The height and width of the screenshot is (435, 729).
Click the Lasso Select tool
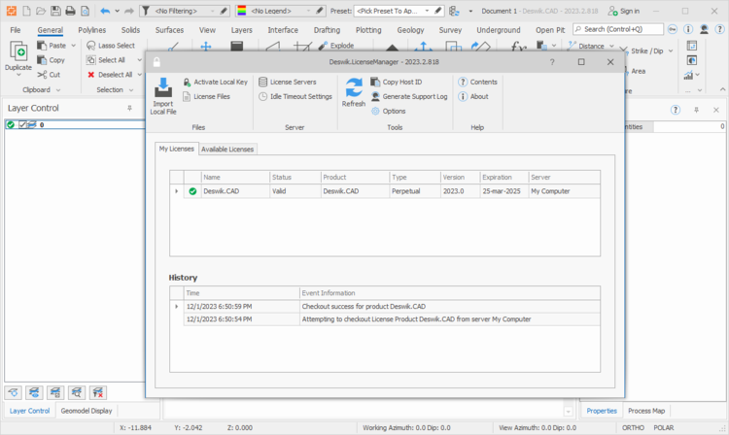click(x=111, y=46)
